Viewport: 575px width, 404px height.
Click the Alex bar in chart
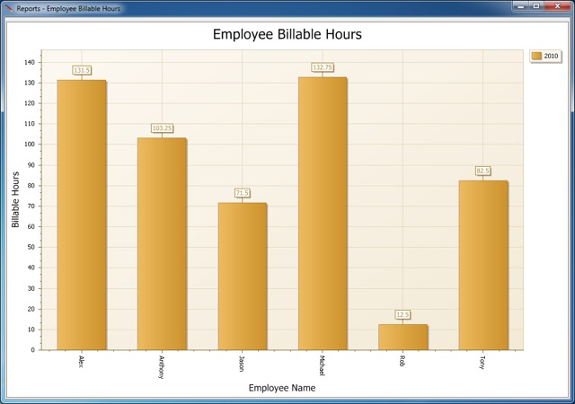pyautogui.click(x=82, y=215)
